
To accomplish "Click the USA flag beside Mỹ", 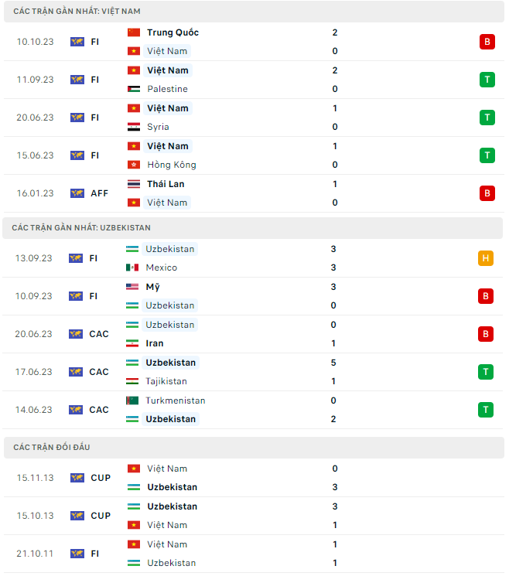I will coord(132,287).
